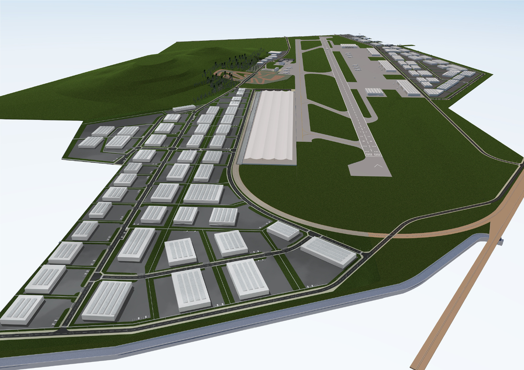Click the large white-roofed hangar beside the runway
The width and height of the screenshot is (524, 370).
pyautogui.click(x=270, y=126)
